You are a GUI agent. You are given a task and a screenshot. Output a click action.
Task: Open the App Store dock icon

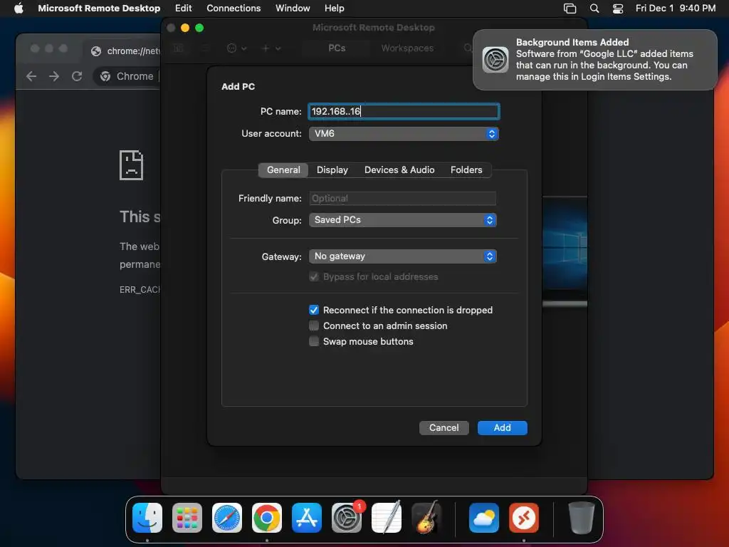pos(307,518)
